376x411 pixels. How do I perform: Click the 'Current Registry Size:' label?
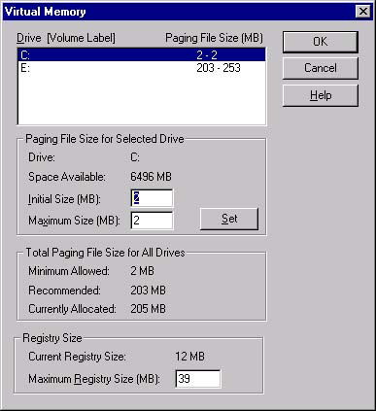pyautogui.click(x=77, y=357)
